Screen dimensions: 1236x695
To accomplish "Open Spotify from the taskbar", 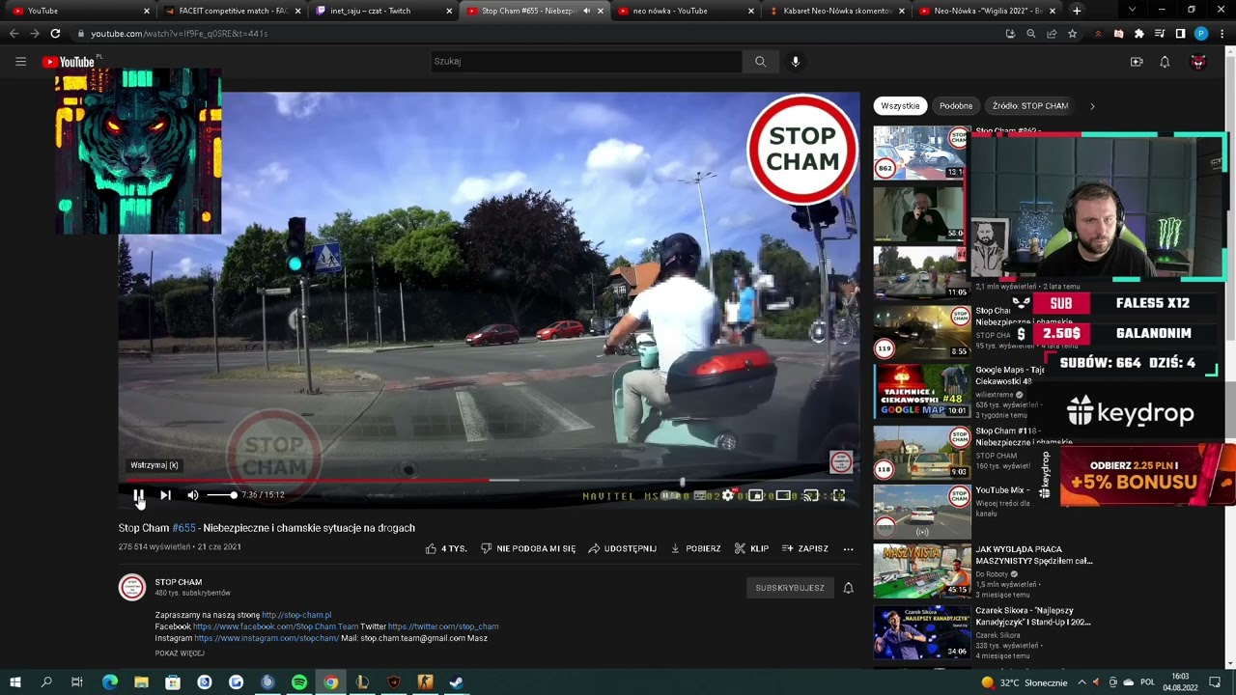I will 299,682.
